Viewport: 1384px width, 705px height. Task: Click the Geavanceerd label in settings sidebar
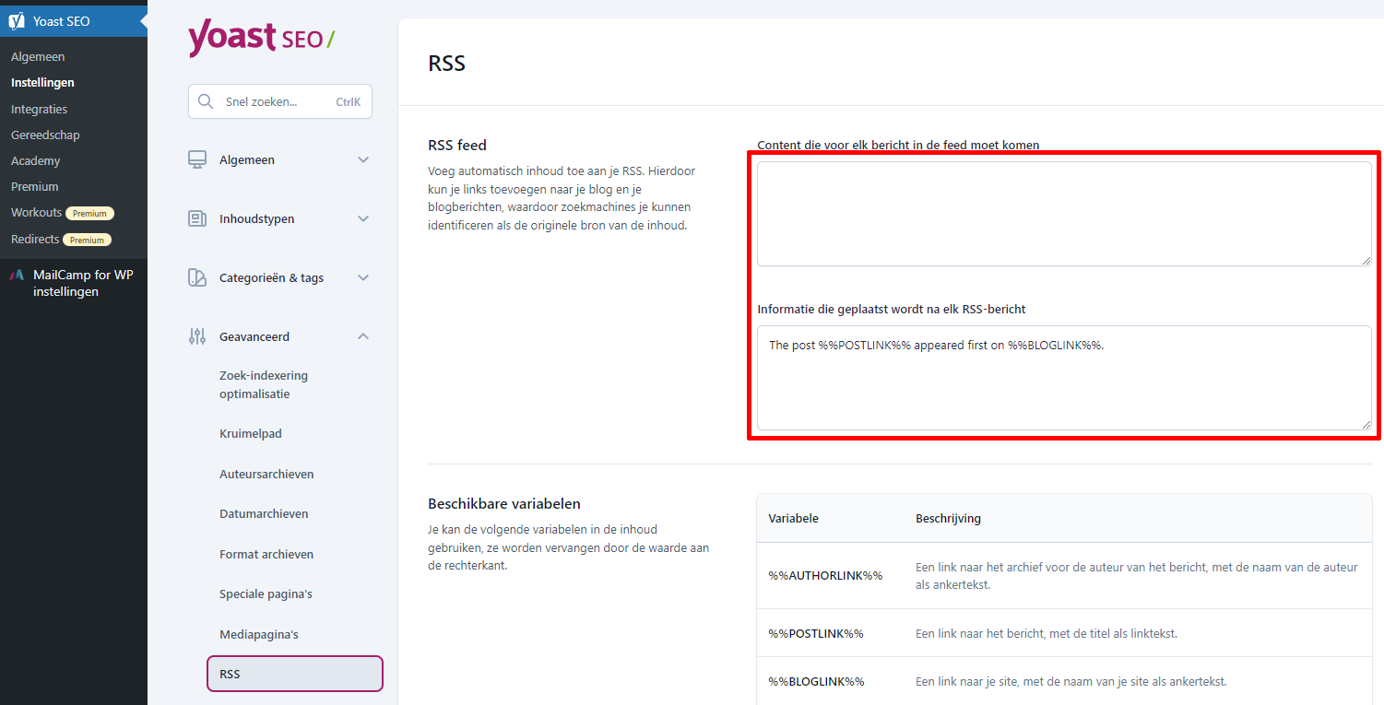[254, 336]
